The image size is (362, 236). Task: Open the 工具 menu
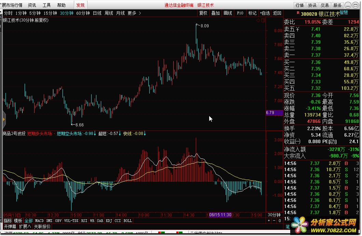tap(46, 5)
